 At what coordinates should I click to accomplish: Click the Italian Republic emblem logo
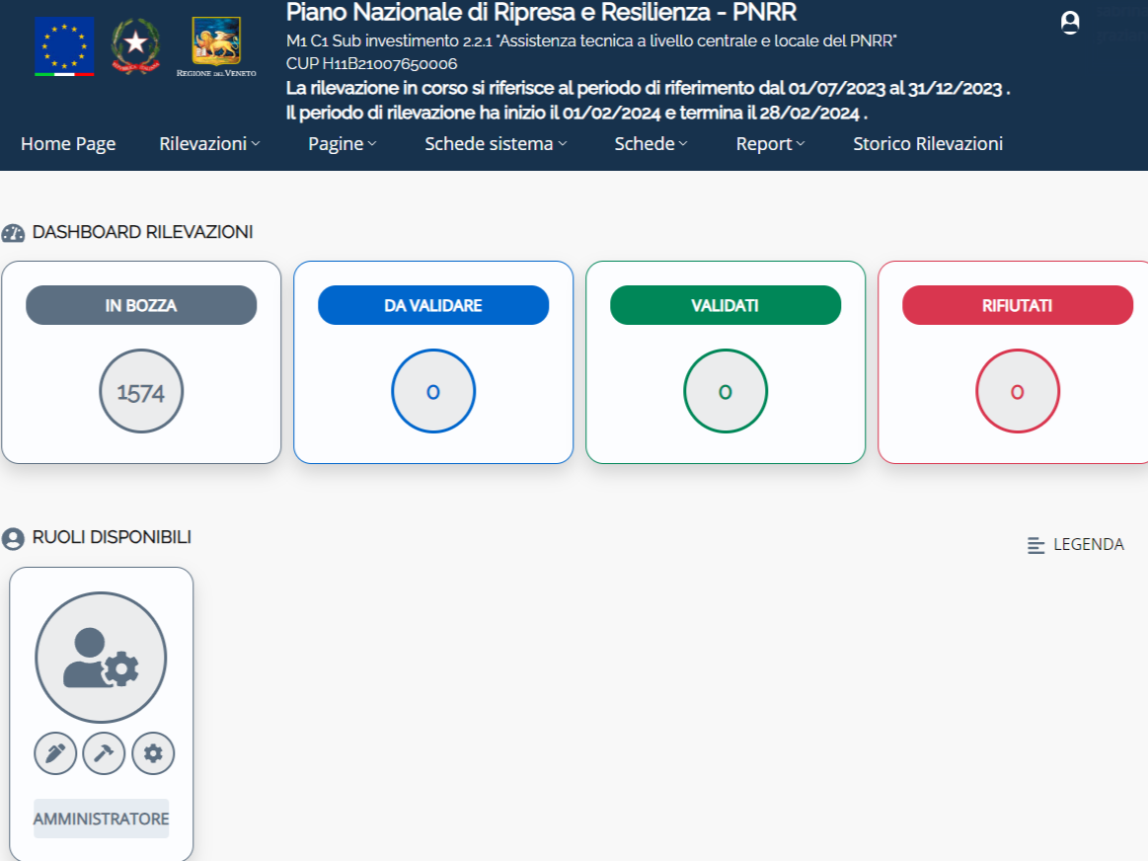point(134,46)
